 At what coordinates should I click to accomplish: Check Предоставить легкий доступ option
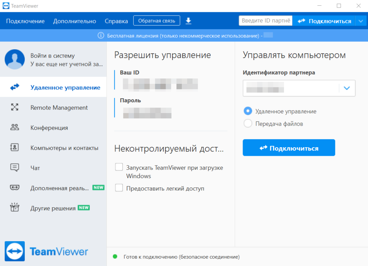click(x=119, y=188)
